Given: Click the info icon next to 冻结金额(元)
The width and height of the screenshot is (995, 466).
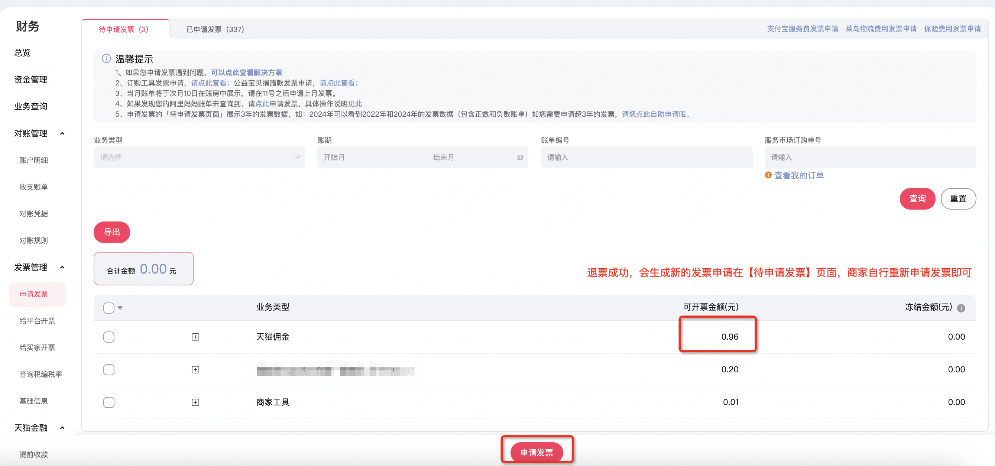Looking at the screenshot, I should click(x=961, y=308).
